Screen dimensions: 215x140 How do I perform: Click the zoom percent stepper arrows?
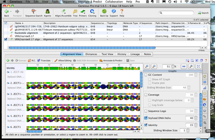point(173,66)
